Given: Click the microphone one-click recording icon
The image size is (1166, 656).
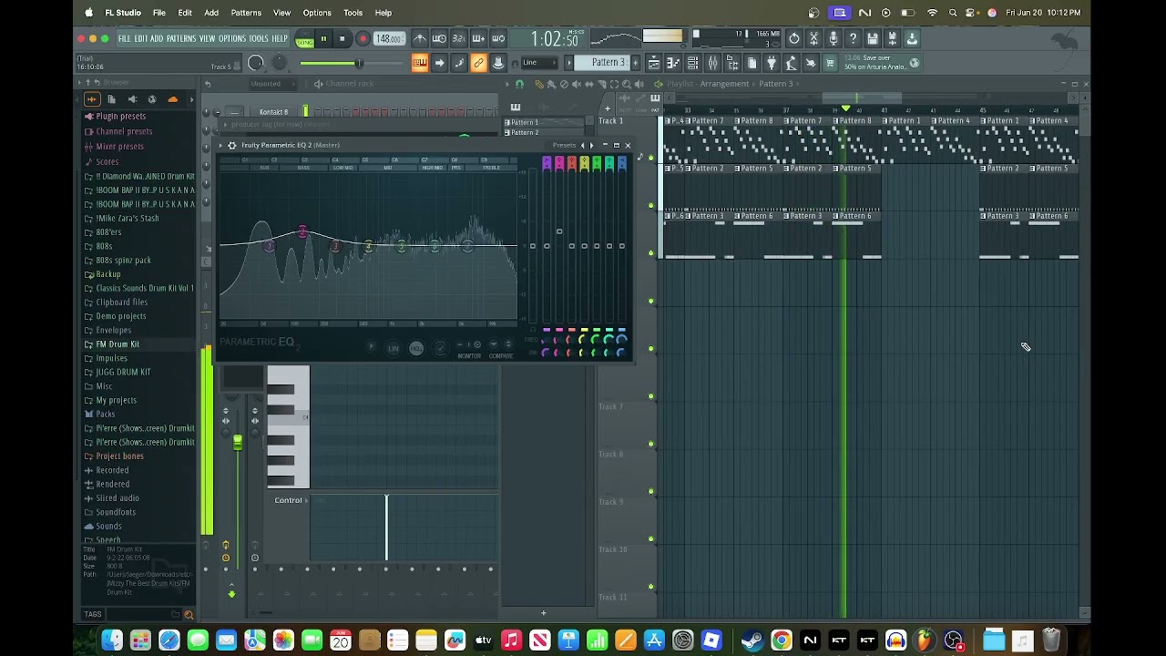Looking at the screenshot, I should [833, 39].
